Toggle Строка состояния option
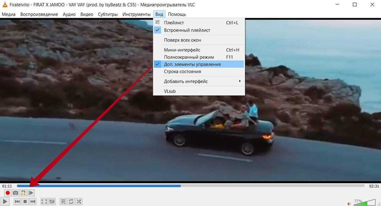381x206 pixels. [x=199, y=72]
